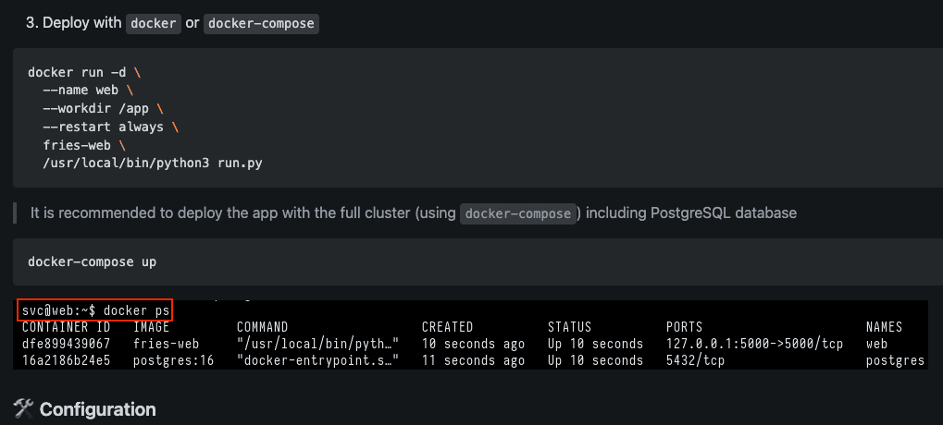Click the "docker-compose" code label in step 3
Viewport: 943px width, 425px height.
tap(261, 23)
